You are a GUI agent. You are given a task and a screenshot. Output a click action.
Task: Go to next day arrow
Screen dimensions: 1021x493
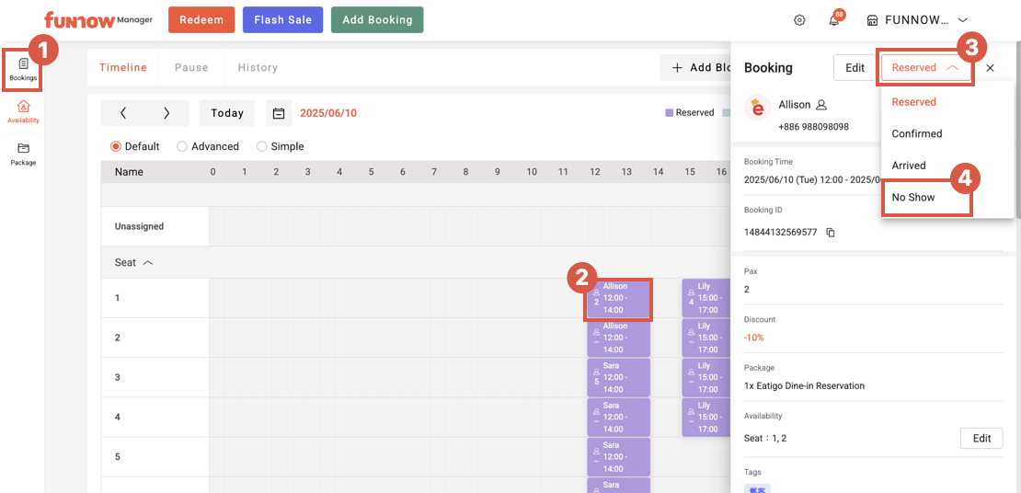pyautogui.click(x=166, y=113)
